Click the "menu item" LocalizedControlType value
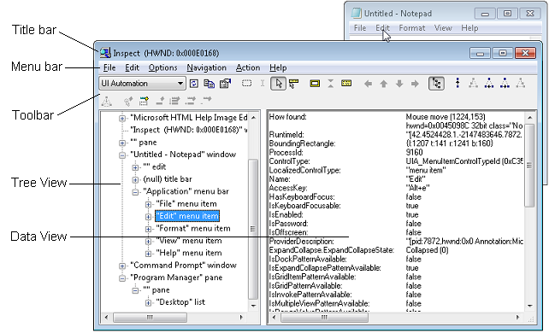This screenshot has width=549, height=333. click(x=426, y=170)
